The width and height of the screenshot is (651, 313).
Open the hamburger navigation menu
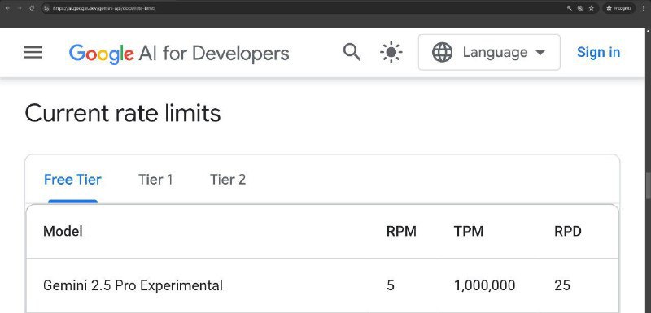click(x=33, y=52)
